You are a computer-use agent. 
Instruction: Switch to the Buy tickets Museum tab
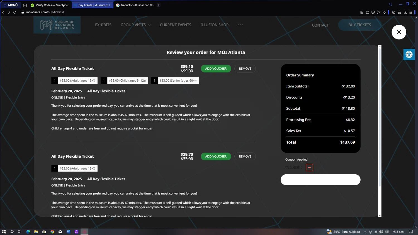[93, 5]
